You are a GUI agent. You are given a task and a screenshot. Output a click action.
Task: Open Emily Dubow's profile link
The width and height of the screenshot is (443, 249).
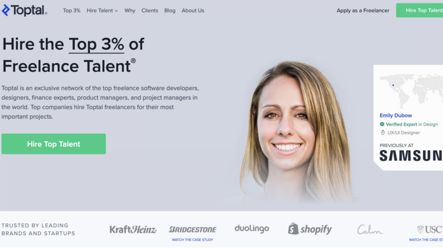395,115
